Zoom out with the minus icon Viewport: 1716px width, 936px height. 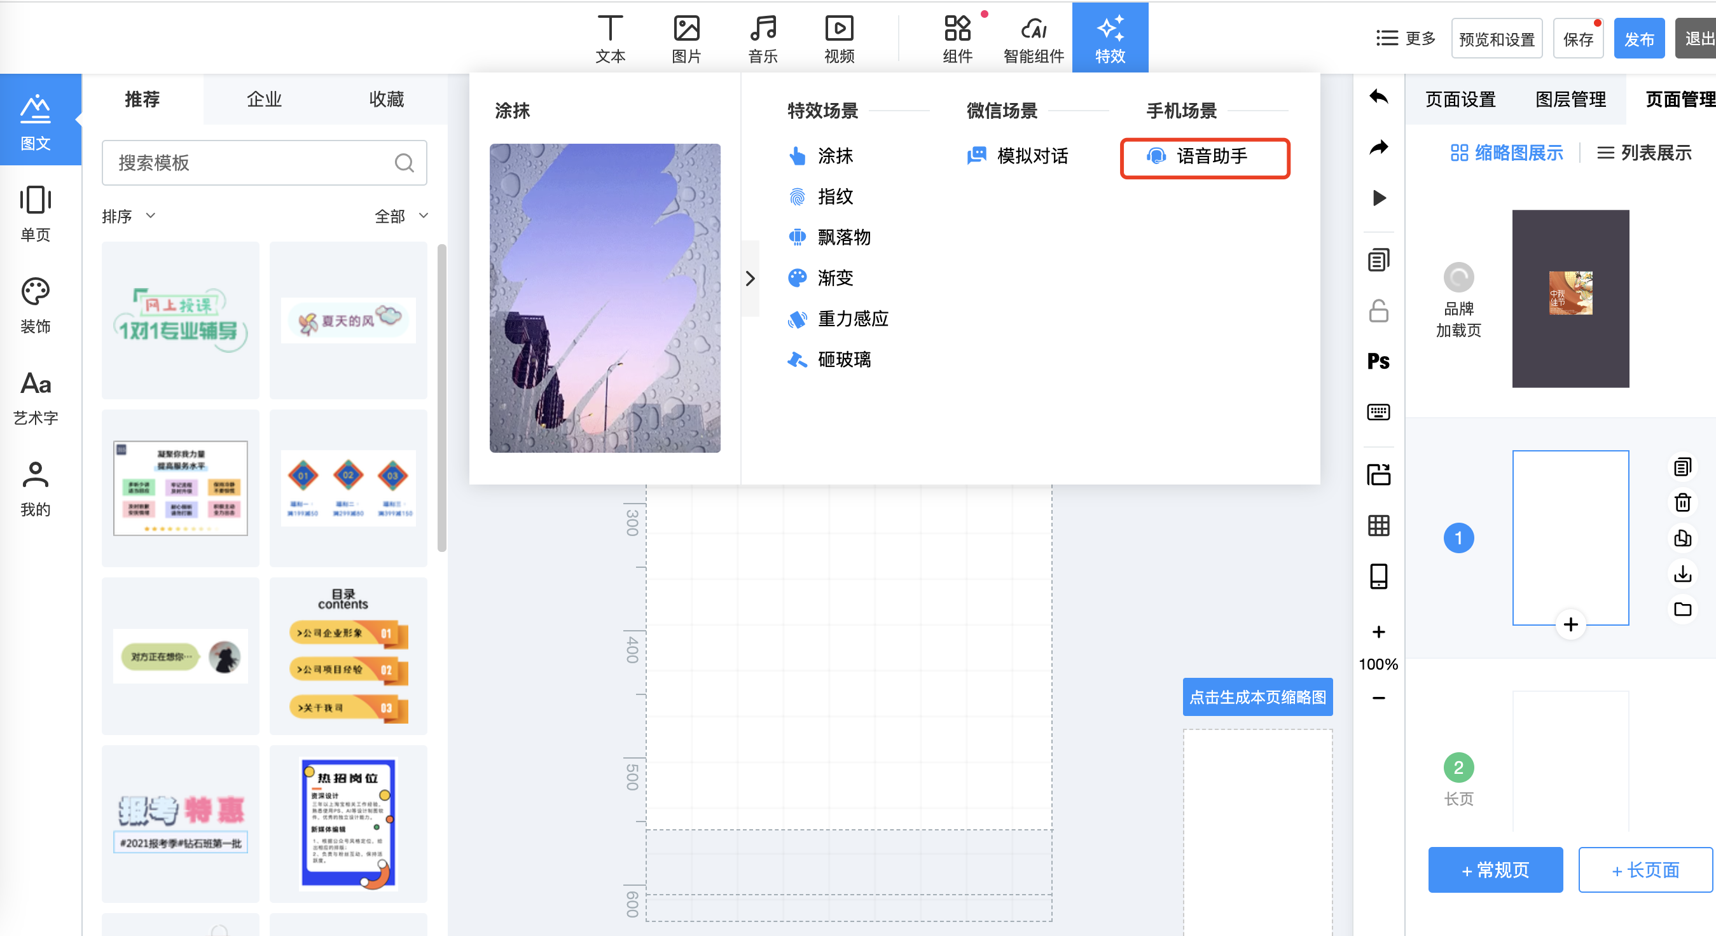1378,698
